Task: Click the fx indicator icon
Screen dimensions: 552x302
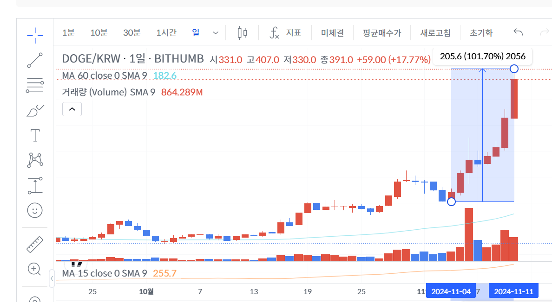Action: [274, 33]
